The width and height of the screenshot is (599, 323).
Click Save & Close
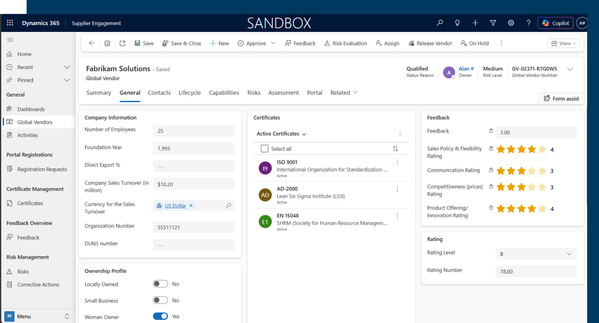point(182,43)
